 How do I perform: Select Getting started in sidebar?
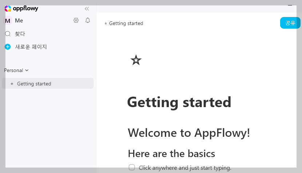(x=48, y=83)
